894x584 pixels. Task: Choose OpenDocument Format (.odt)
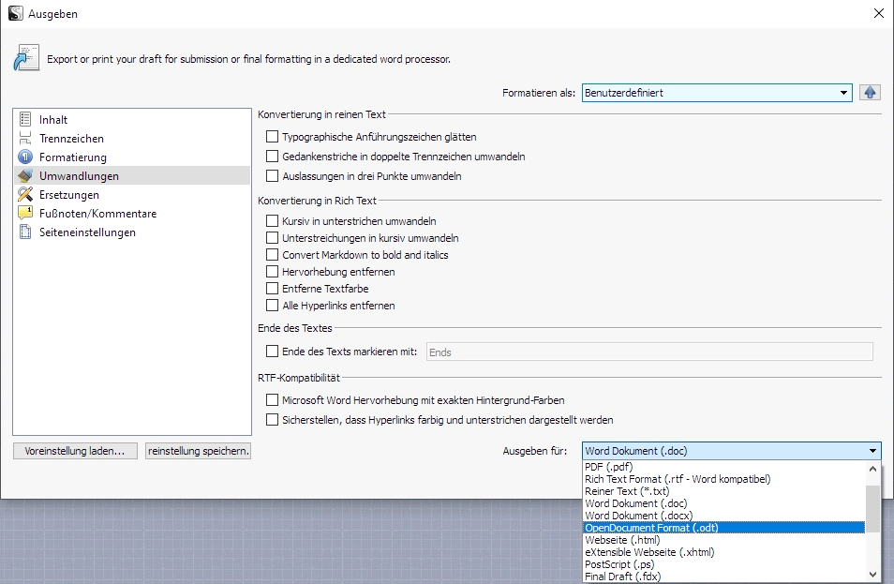(x=724, y=528)
